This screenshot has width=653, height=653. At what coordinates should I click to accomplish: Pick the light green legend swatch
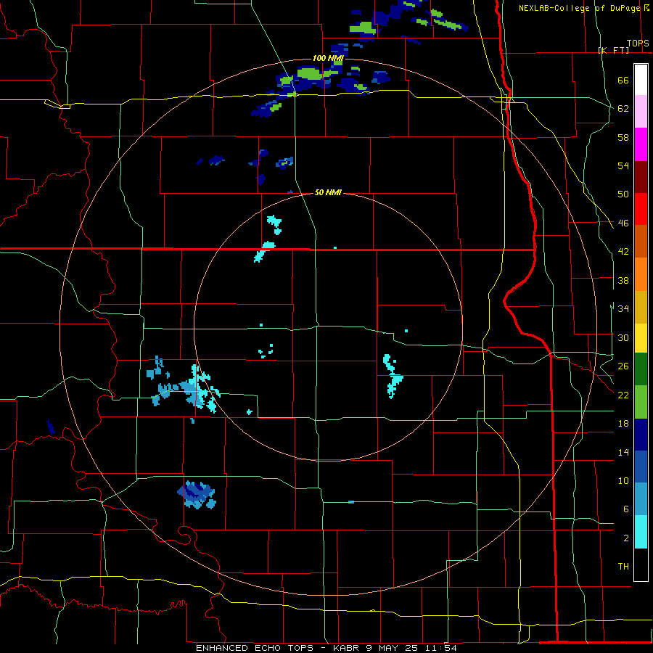point(641,403)
